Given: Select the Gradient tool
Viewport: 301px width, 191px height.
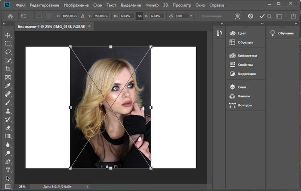Looking at the screenshot, I should pyautogui.click(x=8, y=136).
